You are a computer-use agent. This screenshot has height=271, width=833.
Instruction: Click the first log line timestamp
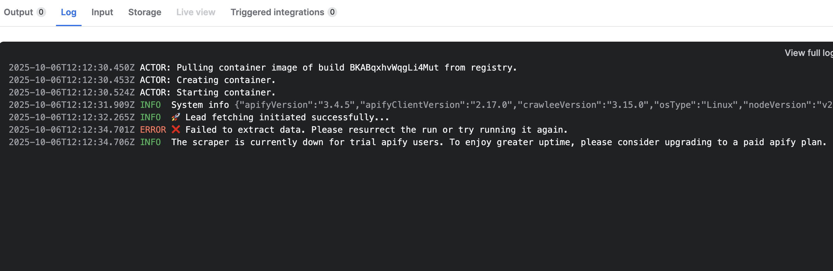click(x=72, y=67)
